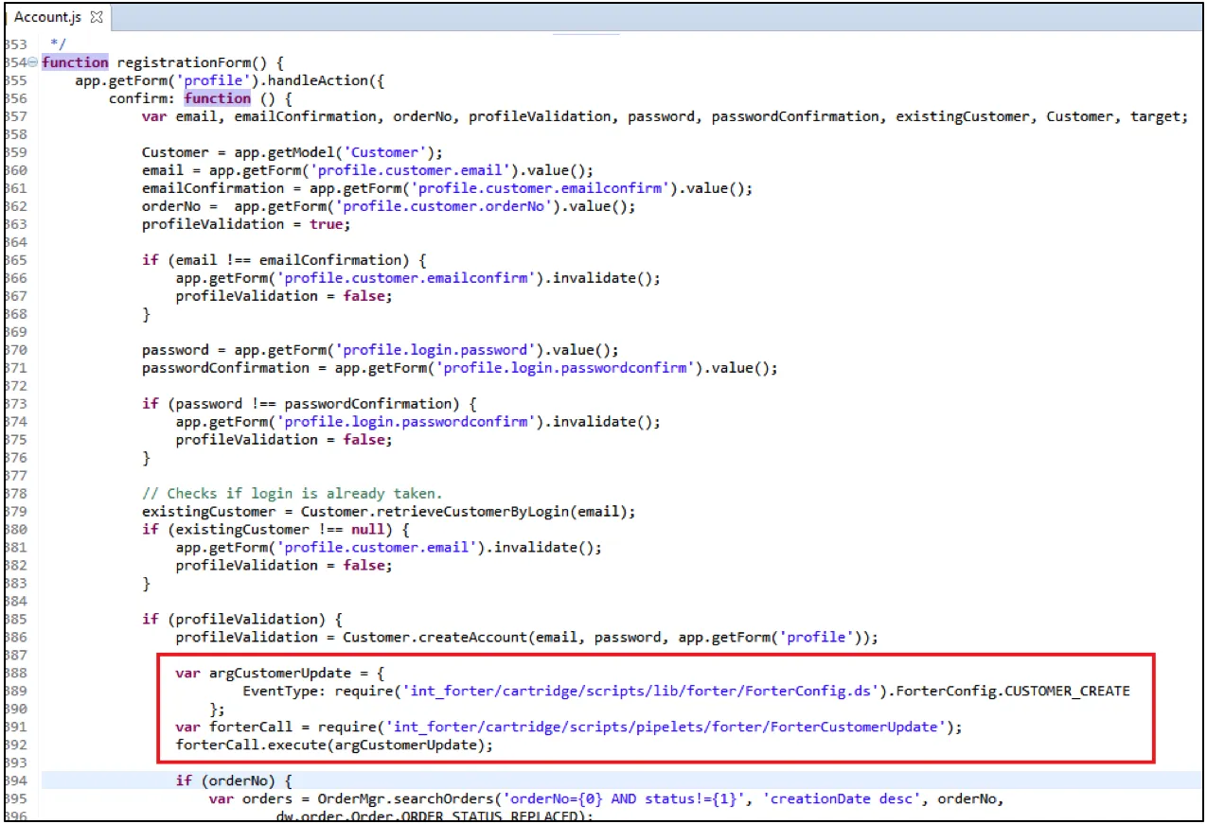The image size is (1207, 824).
Task: Click the 'creationDate desc' string
Action: coord(846,799)
